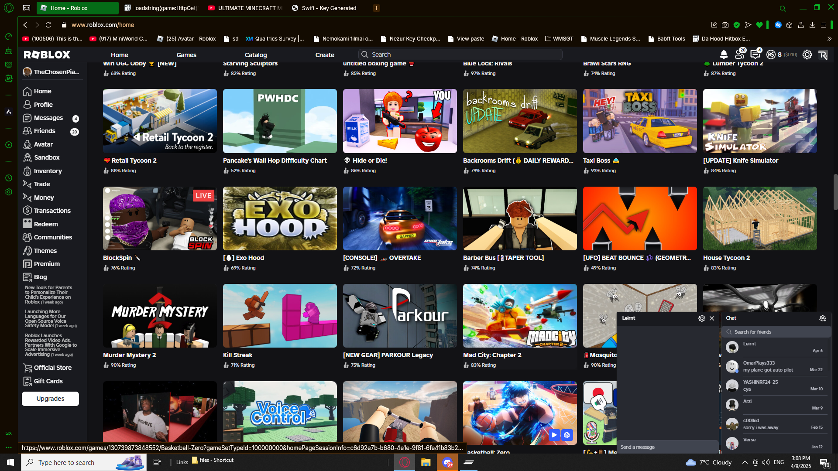Open Money from the sidebar
838x471 pixels.
click(x=38, y=198)
